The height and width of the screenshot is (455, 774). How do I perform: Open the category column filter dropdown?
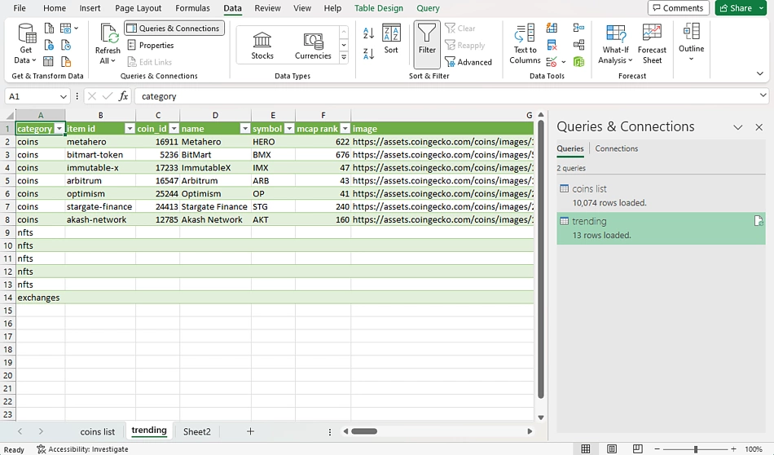tap(59, 129)
